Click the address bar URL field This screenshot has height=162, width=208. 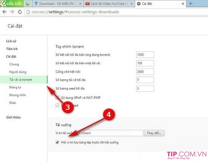pos(116,12)
